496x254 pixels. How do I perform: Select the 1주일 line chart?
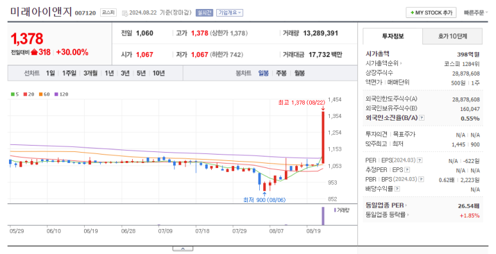coord(69,73)
